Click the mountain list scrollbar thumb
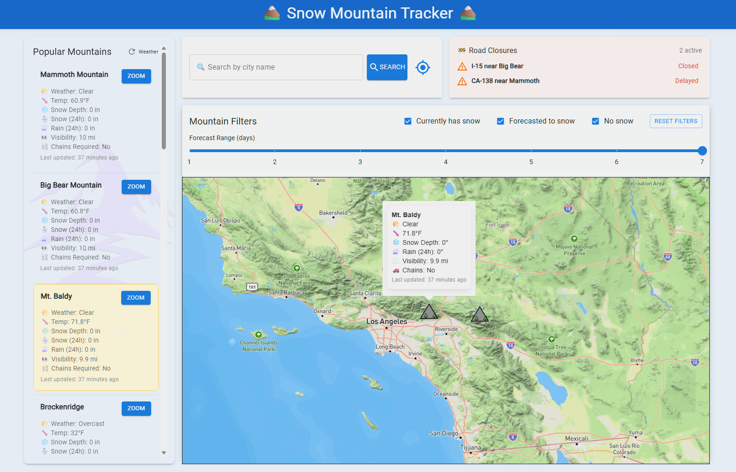736x472 pixels. (164, 101)
